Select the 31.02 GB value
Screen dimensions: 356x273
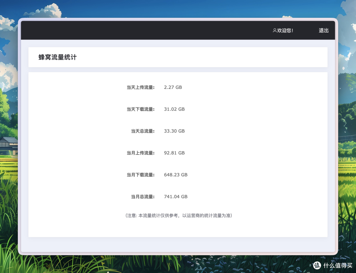pyautogui.click(x=174, y=109)
